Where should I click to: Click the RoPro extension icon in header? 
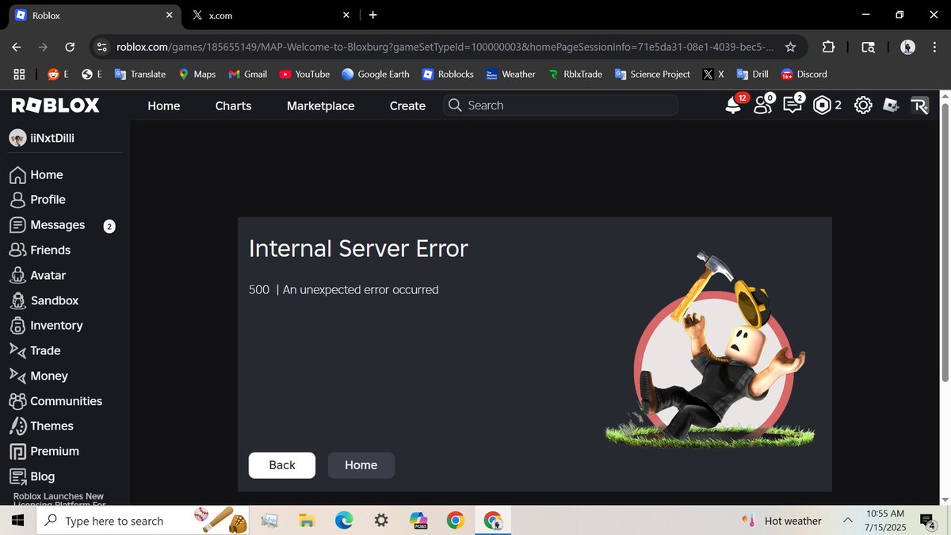point(919,105)
